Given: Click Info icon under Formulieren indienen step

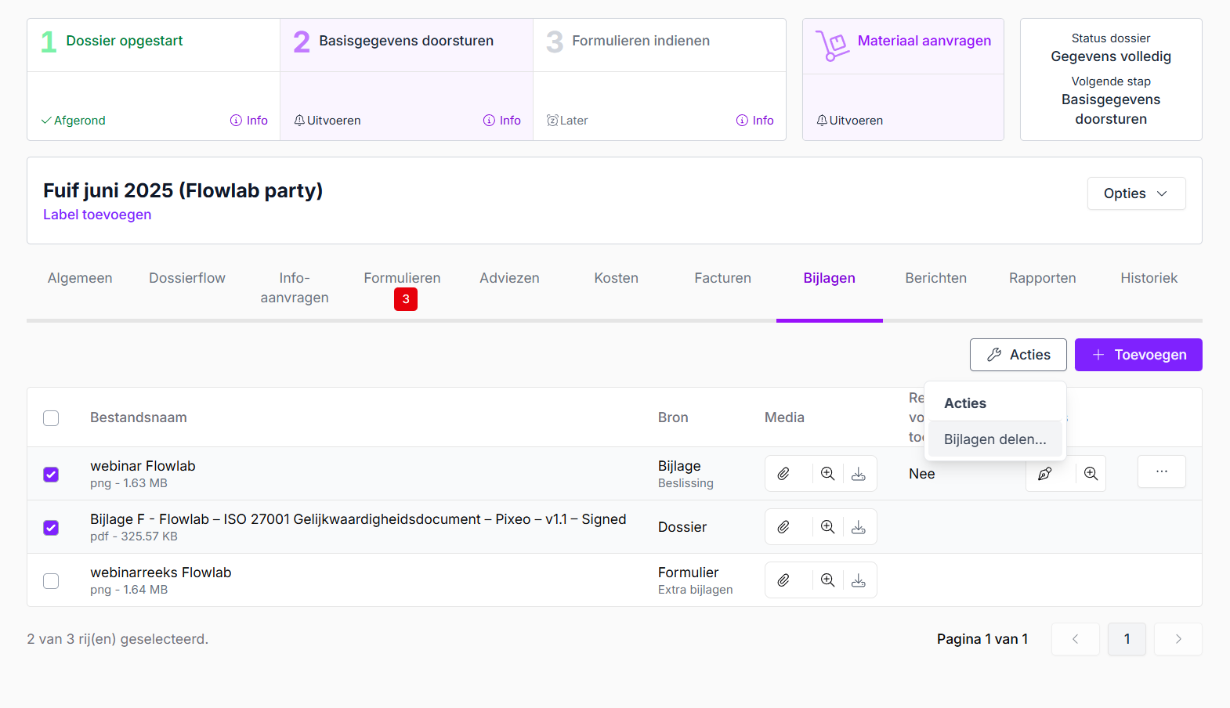Looking at the screenshot, I should click(754, 121).
